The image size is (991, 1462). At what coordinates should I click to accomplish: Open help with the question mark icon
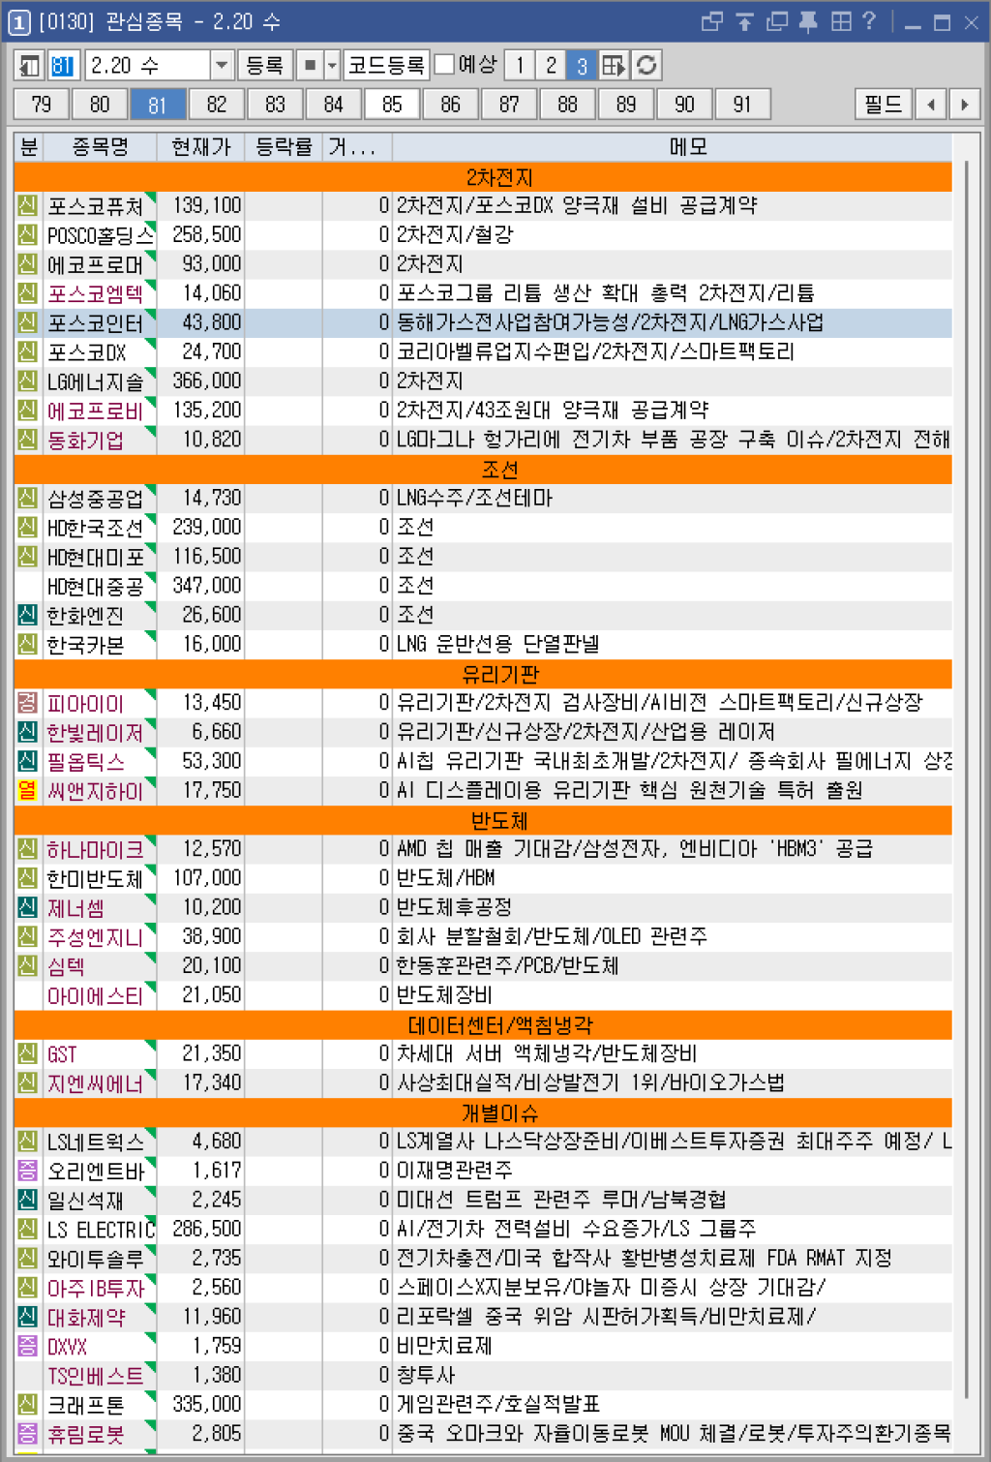coord(868,21)
